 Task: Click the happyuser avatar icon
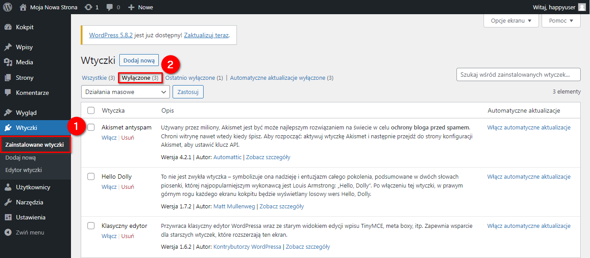tap(582, 7)
